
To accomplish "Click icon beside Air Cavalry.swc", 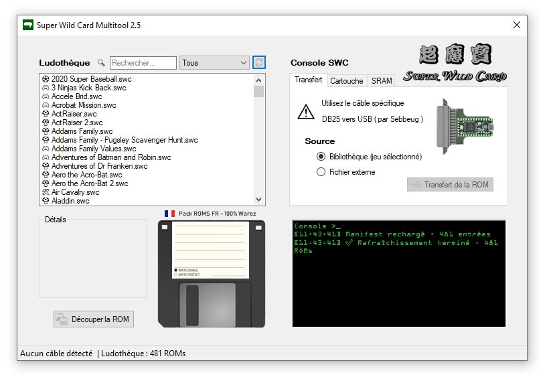I will click(46, 192).
